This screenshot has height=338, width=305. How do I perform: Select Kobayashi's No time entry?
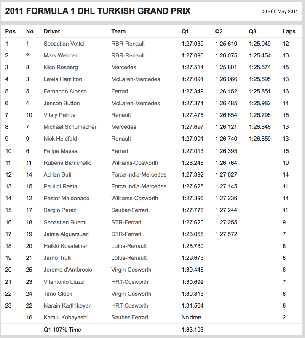191,317
